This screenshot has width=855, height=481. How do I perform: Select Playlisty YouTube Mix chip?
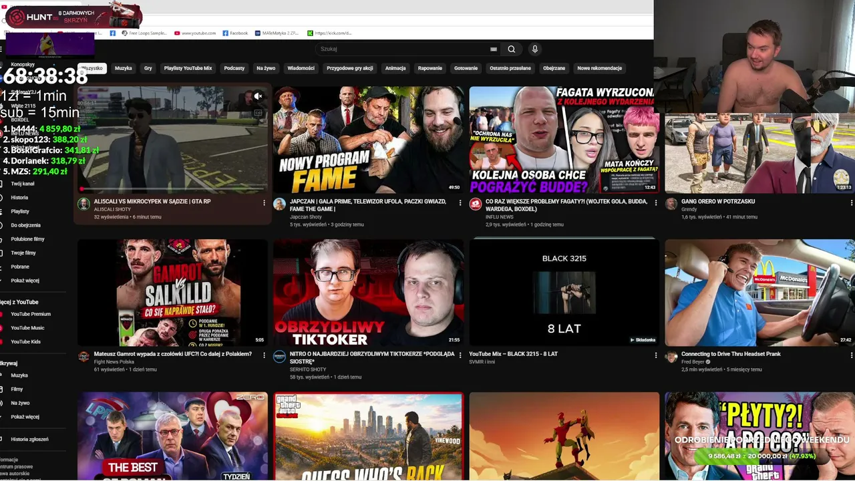click(188, 68)
